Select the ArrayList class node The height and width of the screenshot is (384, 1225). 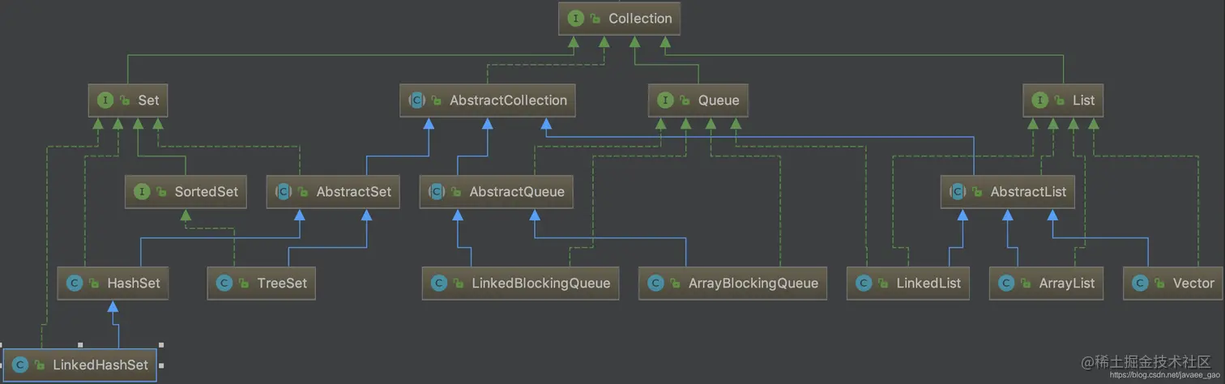pos(1047,284)
